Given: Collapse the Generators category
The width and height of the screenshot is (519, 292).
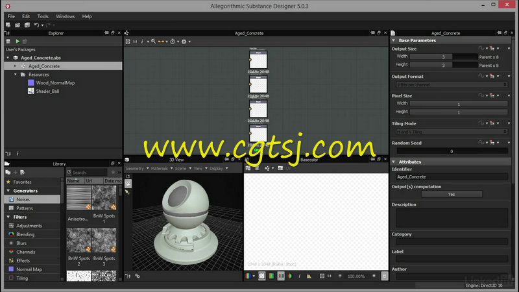Looking at the screenshot, I should point(8,191).
